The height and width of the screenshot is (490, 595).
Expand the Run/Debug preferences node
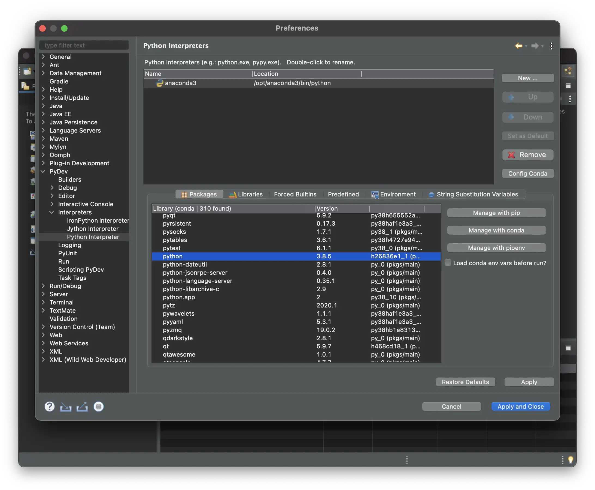43,286
